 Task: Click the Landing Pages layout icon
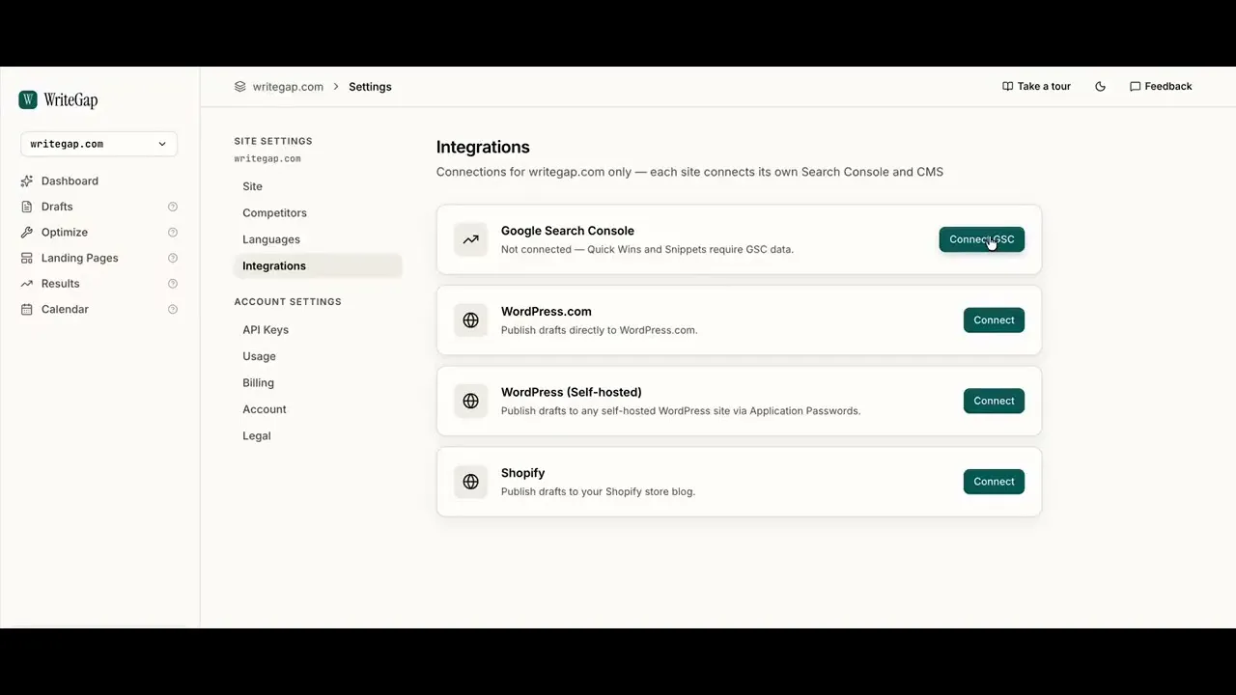[x=26, y=258]
